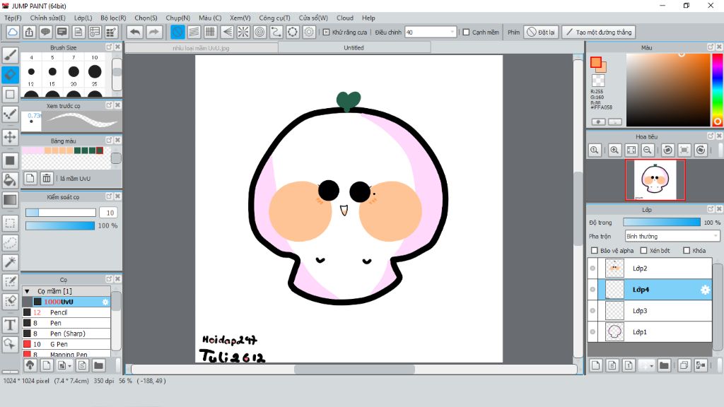
Task: Delete the palette color with the trash icon
Action: [47, 178]
